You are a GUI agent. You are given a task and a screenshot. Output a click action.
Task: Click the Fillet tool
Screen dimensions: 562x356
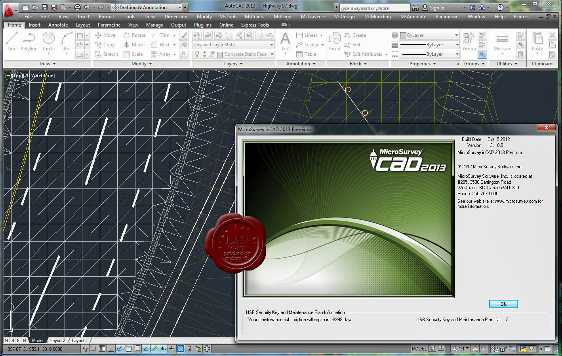(160, 45)
